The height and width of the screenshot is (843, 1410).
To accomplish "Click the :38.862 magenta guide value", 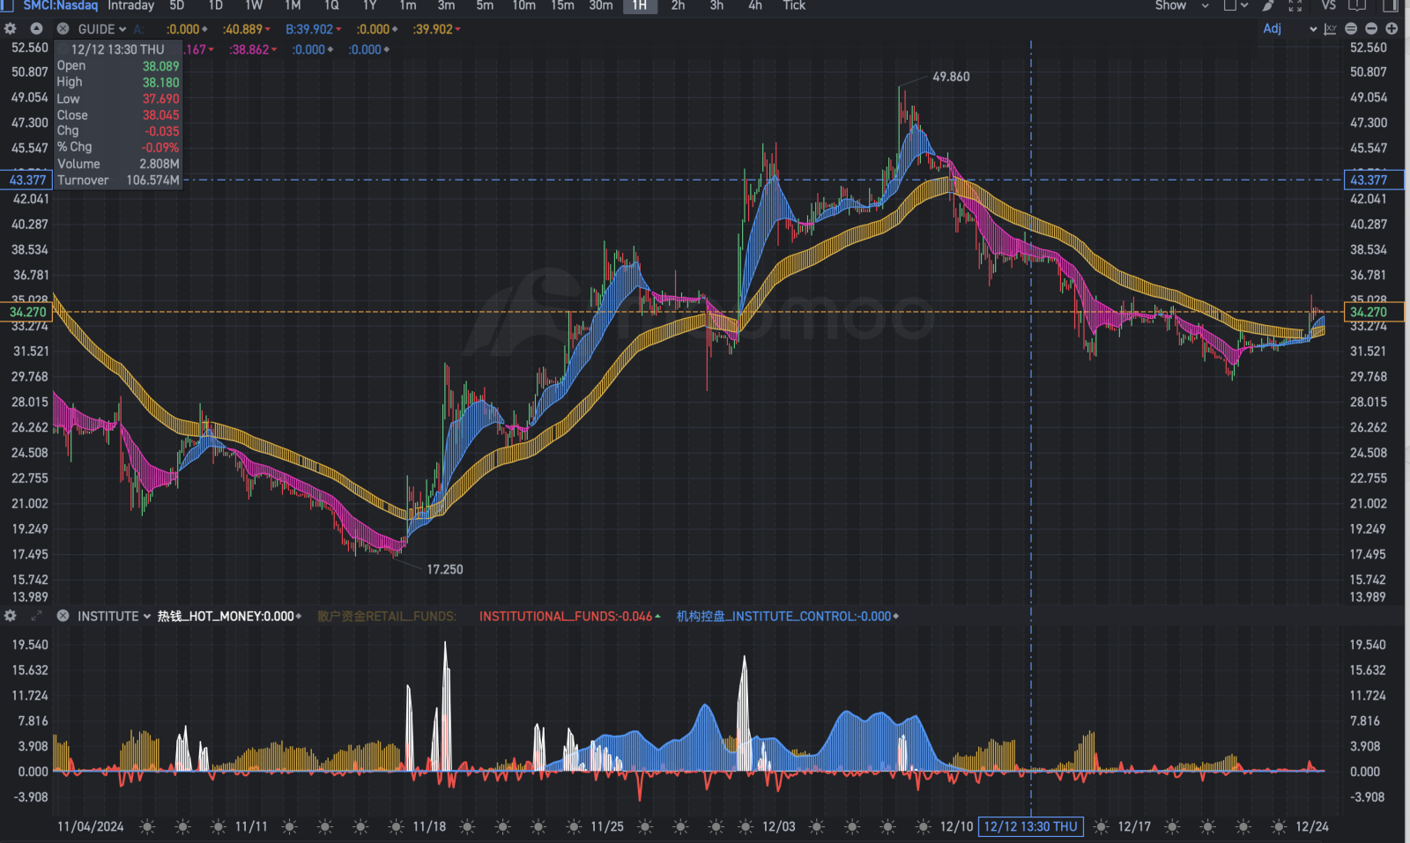I will [249, 49].
